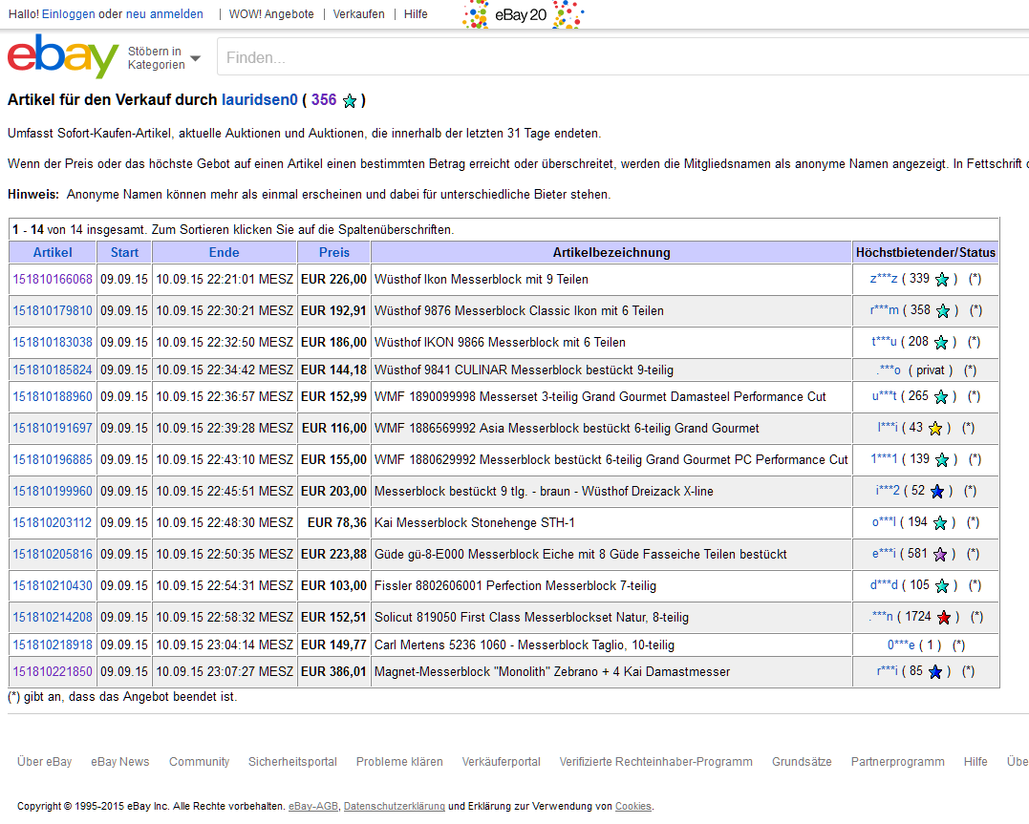The image size is (1029, 824).
Task: Open item 151810210430
Action: click(x=53, y=586)
